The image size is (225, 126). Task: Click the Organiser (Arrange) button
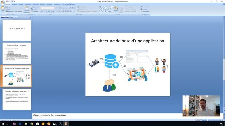(x=116, y=9)
